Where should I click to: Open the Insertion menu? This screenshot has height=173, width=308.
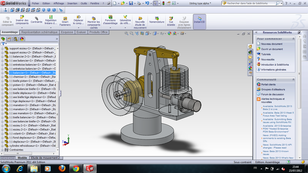72,3
